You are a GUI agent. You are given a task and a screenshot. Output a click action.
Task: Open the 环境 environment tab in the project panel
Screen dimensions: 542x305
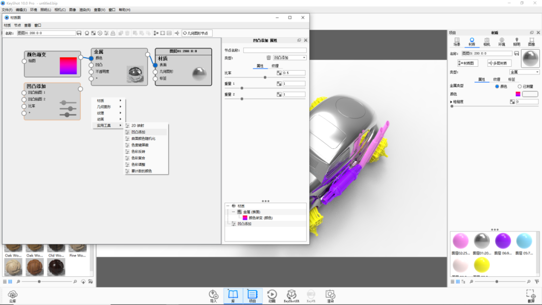tap(501, 42)
